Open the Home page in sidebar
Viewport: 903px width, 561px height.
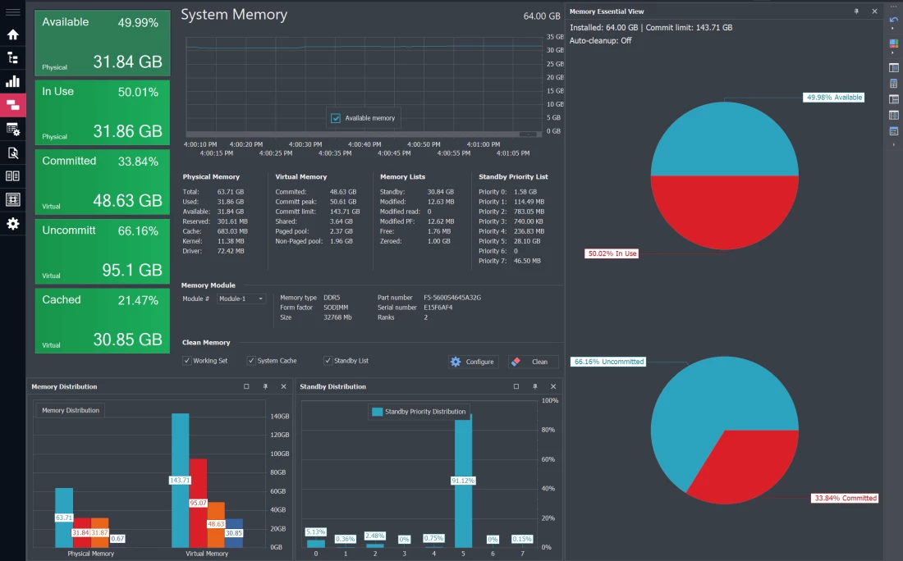coord(12,34)
